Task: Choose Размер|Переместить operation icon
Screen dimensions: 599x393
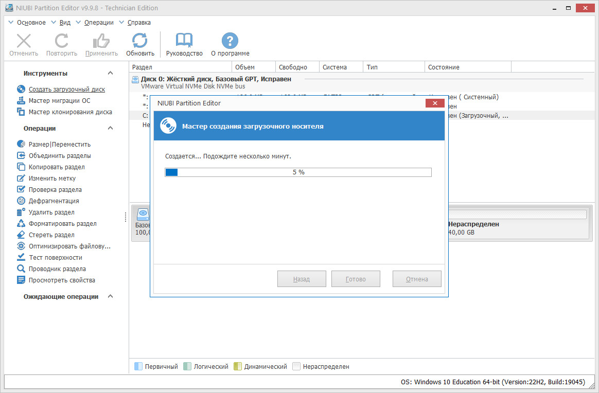Action: coord(21,144)
